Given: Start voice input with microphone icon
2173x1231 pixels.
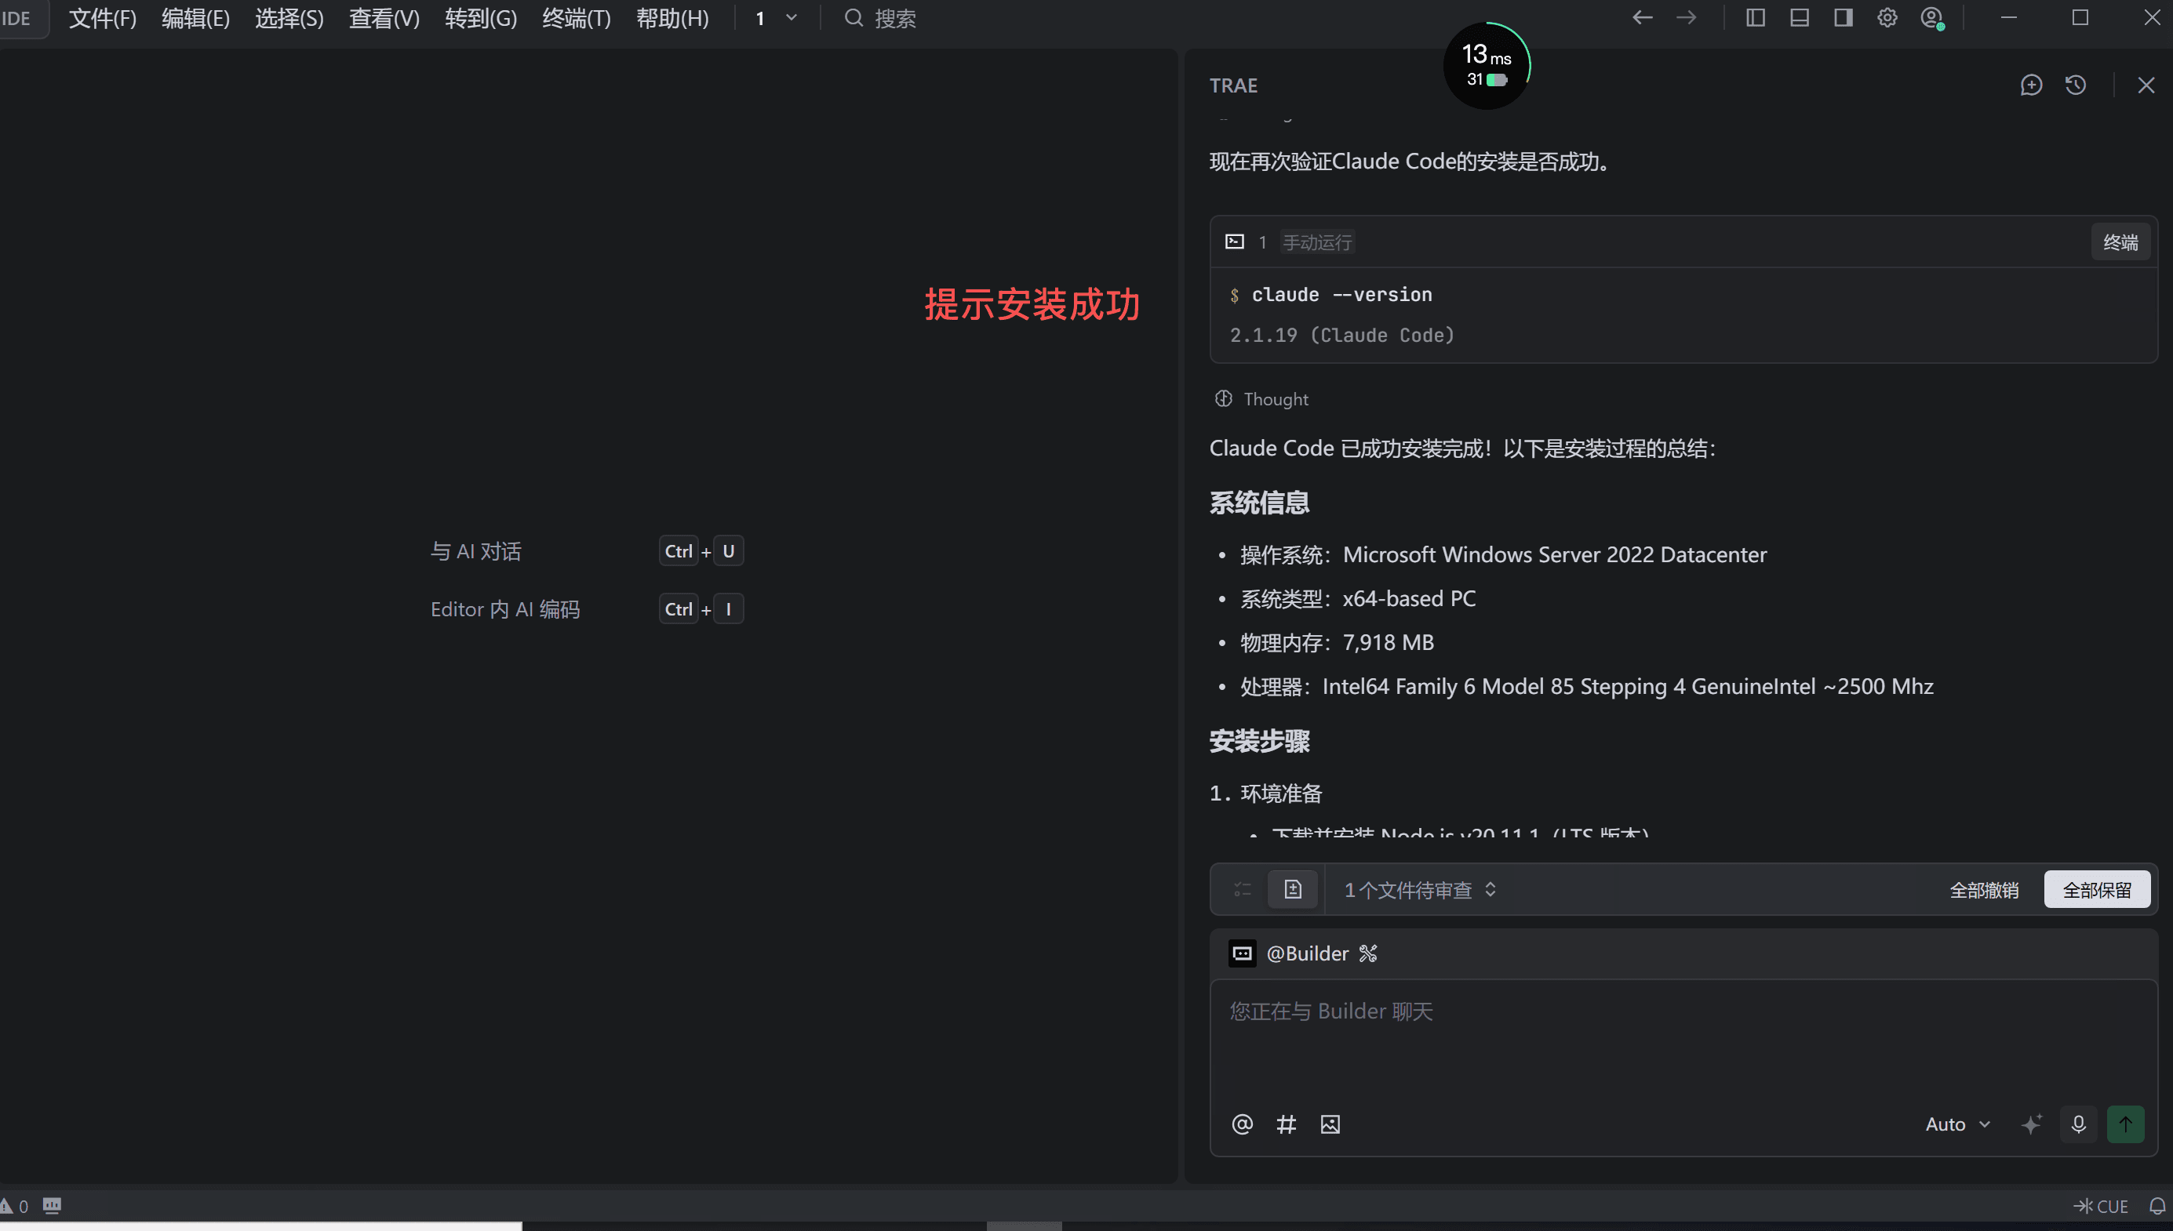Looking at the screenshot, I should pyautogui.click(x=2078, y=1124).
